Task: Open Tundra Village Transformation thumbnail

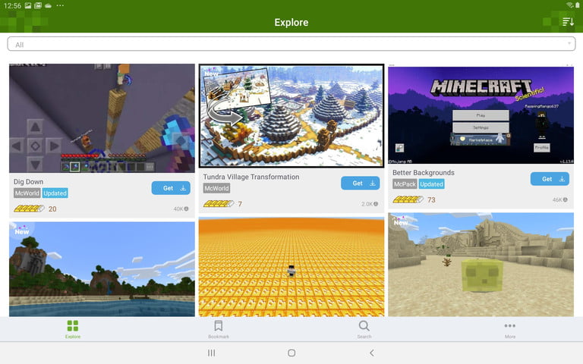Action: [x=291, y=115]
